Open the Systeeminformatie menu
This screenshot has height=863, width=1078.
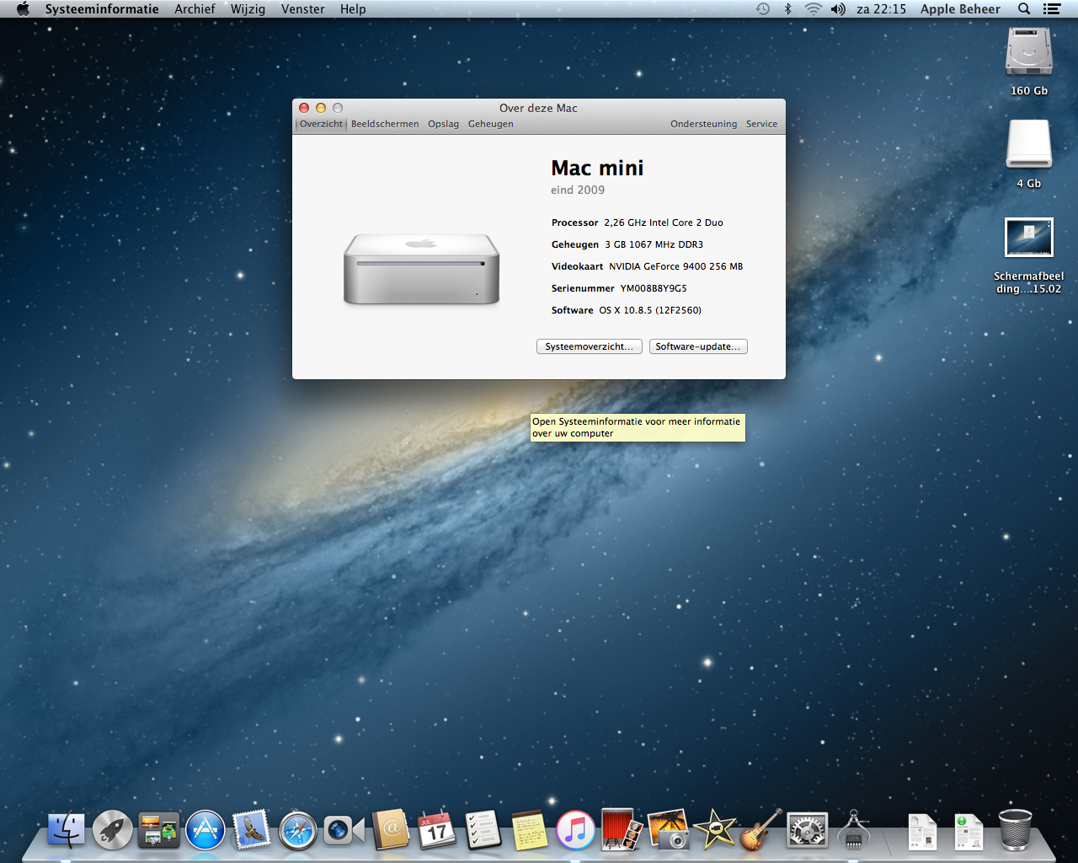click(x=102, y=9)
